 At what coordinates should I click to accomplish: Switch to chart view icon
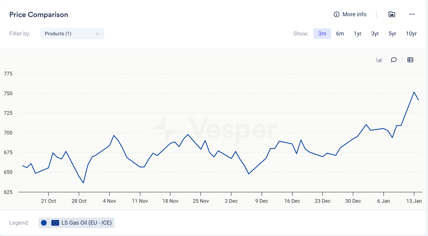tap(379, 60)
